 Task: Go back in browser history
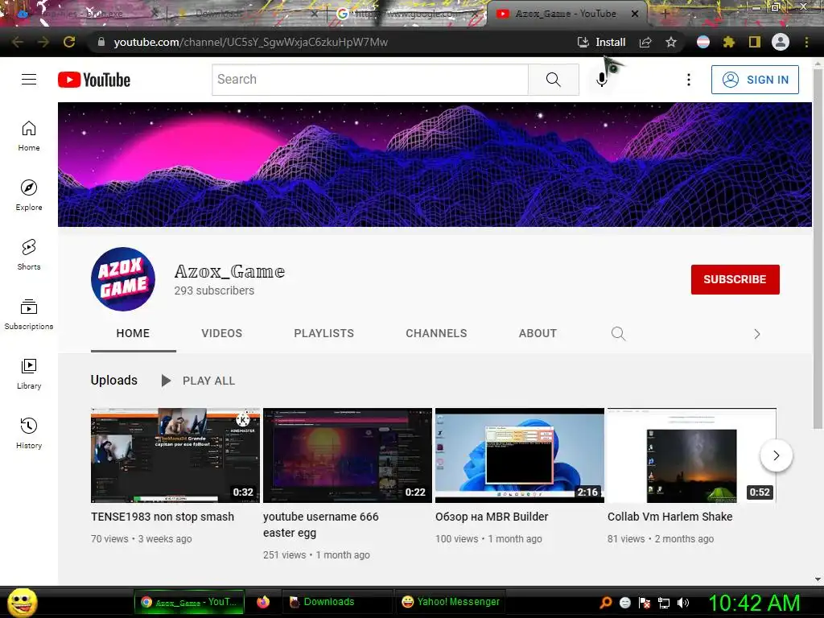coord(18,42)
